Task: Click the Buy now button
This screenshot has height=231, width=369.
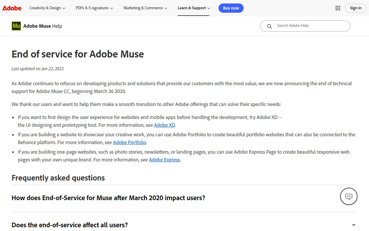Action: [x=231, y=8]
